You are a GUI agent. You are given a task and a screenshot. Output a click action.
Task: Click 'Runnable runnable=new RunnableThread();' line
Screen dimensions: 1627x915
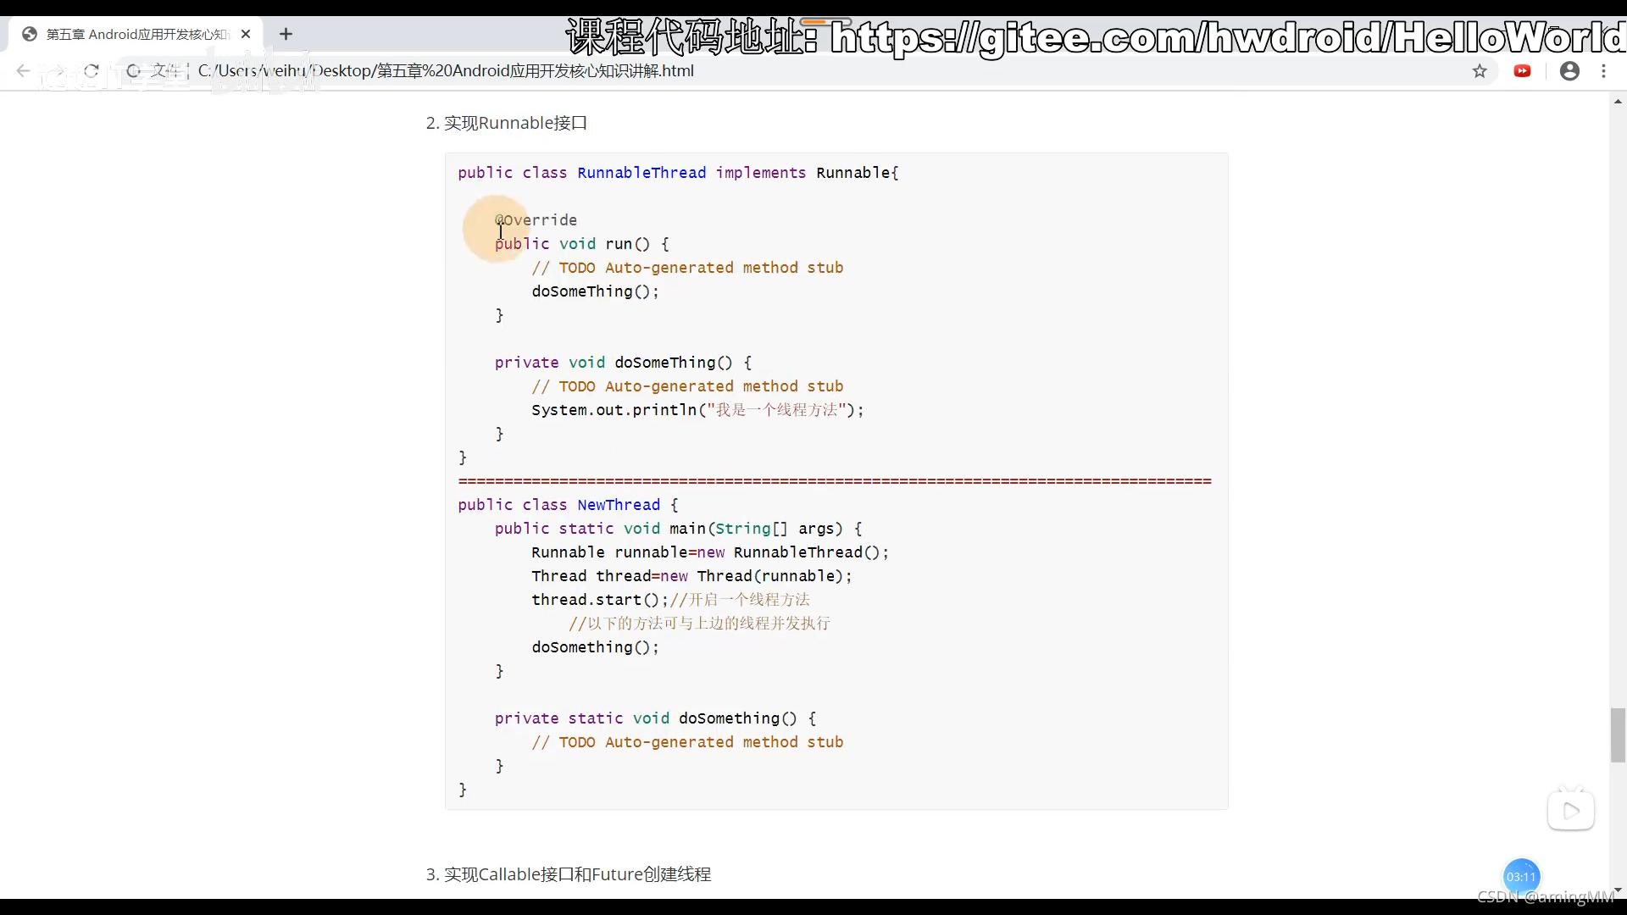[710, 552]
